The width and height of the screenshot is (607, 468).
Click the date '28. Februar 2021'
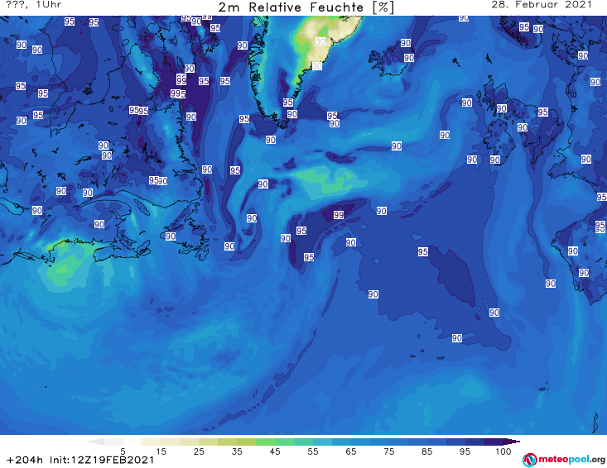click(542, 5)
